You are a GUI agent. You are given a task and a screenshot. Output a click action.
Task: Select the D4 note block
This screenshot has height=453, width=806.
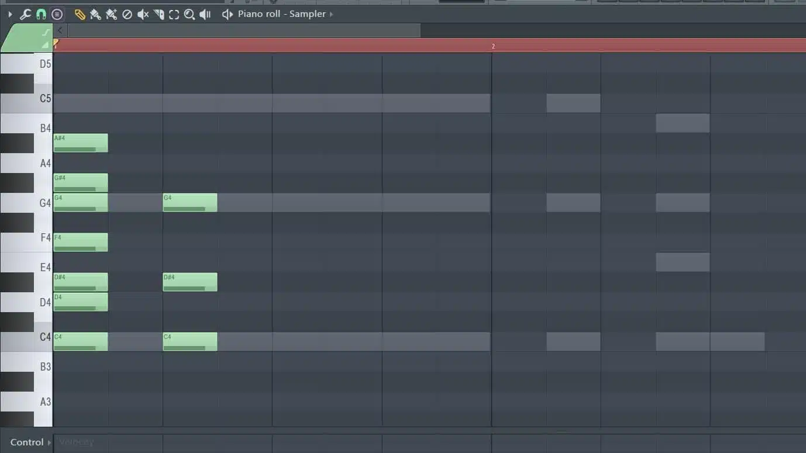(x=81, y=302)
